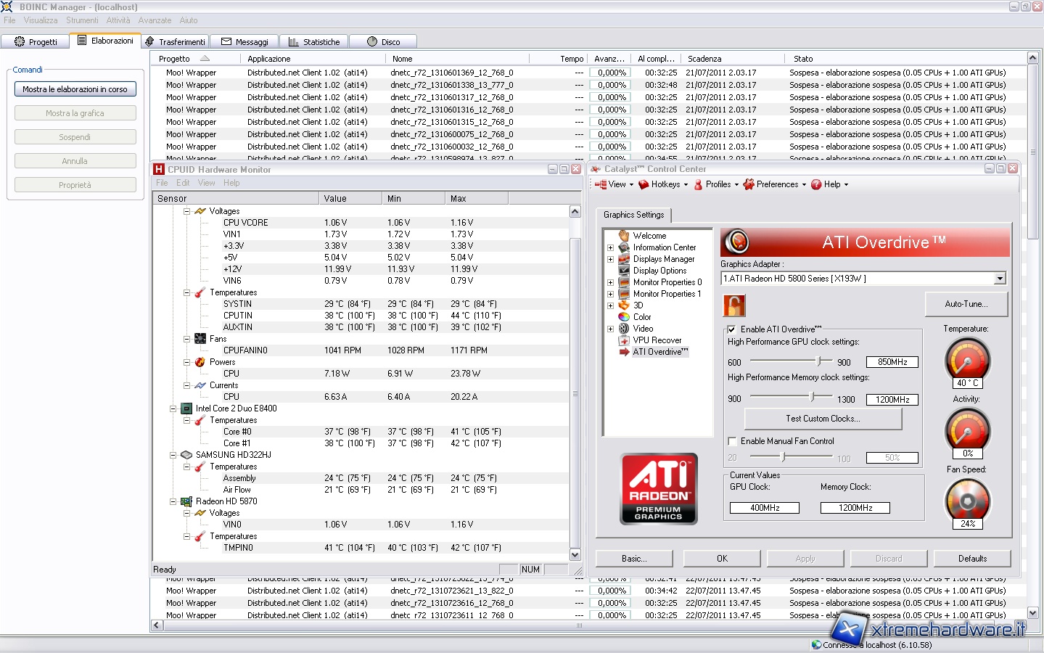Click the Auto-Tune button
Image resolution: width=1044 pixels, height=653 pixels.
(966, 304)
